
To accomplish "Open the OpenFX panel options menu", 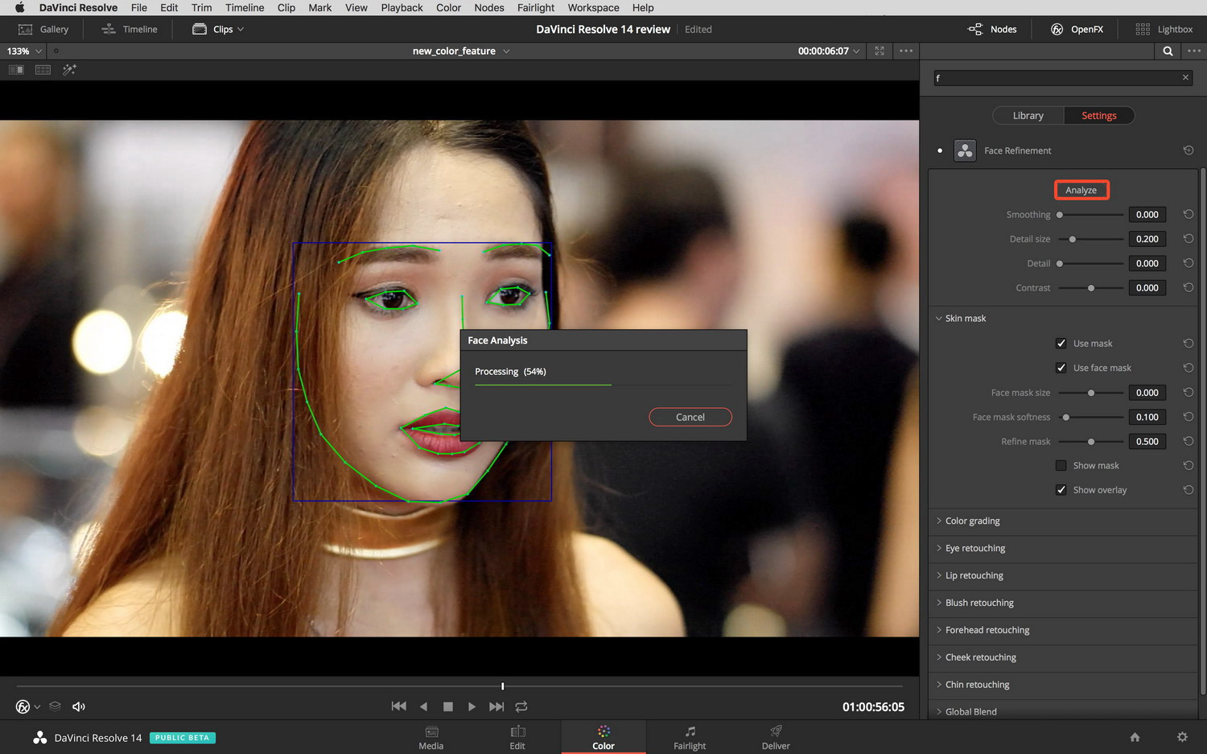I will click(1194, 51).
